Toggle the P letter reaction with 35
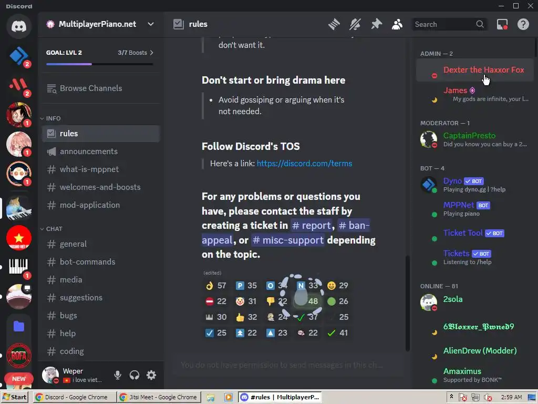Image resolution: width=538 pixels, height=404 pixels. click(246, 286)
